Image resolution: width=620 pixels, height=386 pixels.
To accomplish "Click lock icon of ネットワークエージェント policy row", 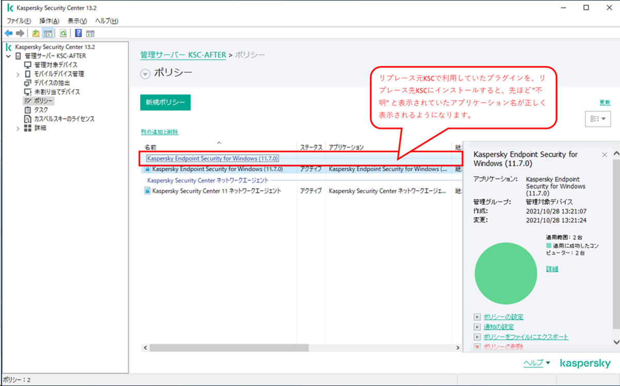I will (147, 191).
